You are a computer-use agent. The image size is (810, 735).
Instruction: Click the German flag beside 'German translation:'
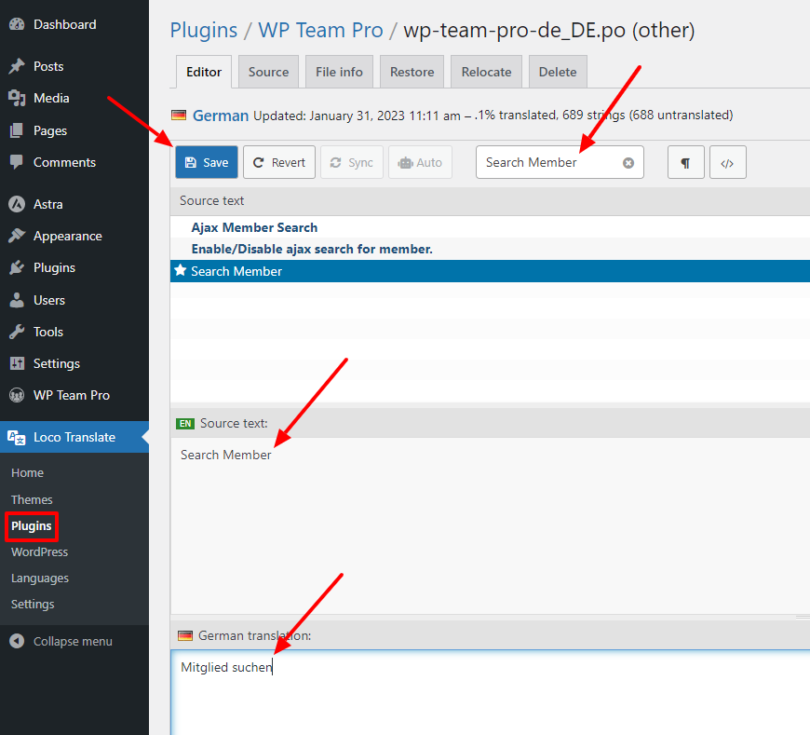(185, 635)
